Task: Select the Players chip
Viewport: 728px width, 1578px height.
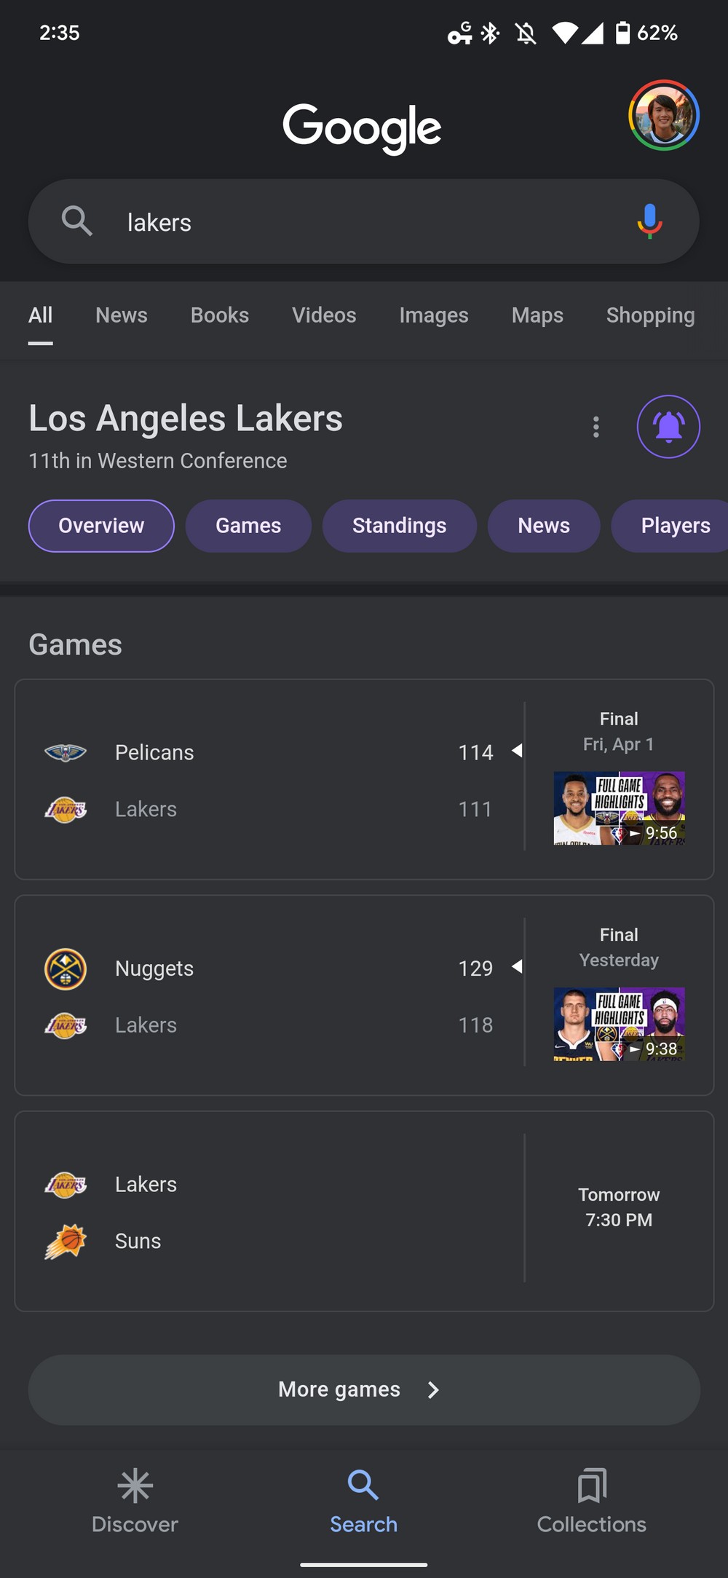Action: coord(675,526)
